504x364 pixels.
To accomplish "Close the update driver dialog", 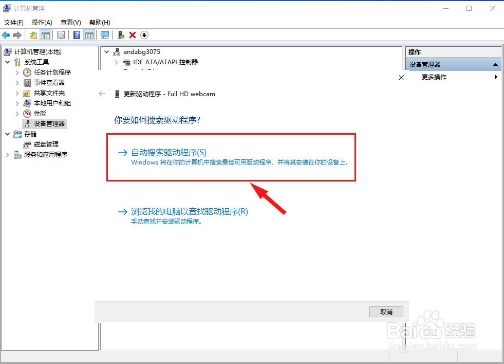I will coord(401,78).
